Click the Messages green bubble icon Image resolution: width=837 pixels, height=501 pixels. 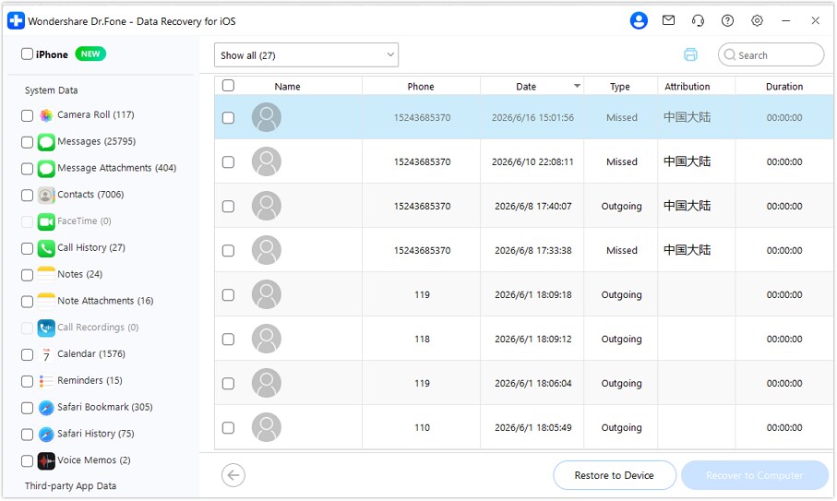46,142
